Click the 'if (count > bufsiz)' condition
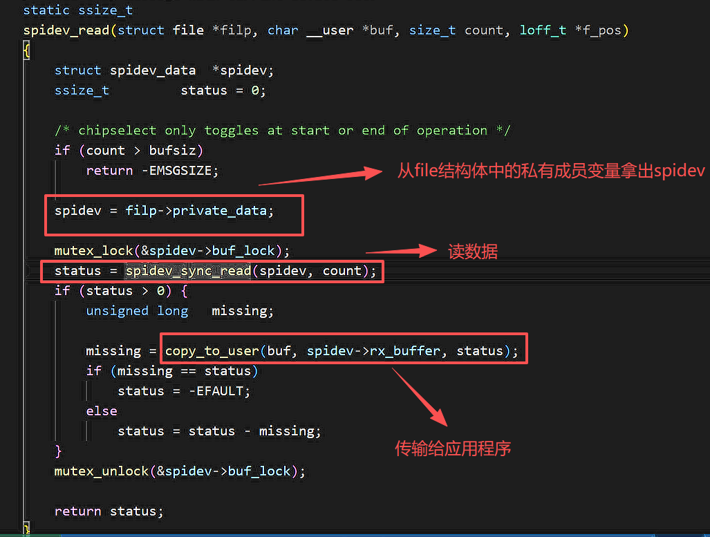The height and width of the screenshot is (537, 710). tap(129, 151)
